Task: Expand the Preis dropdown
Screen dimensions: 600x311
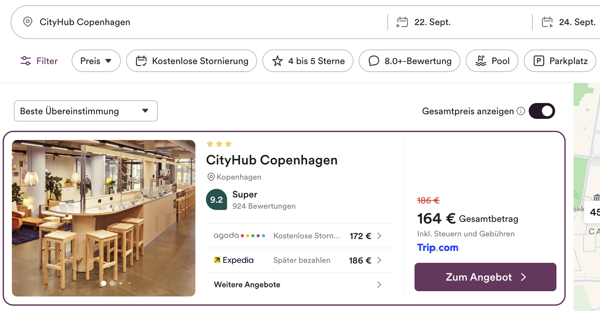Action: tap(96, 61)
